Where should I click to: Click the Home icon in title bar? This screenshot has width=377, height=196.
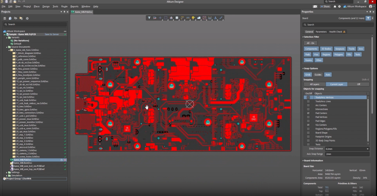(x=334, y=6)
